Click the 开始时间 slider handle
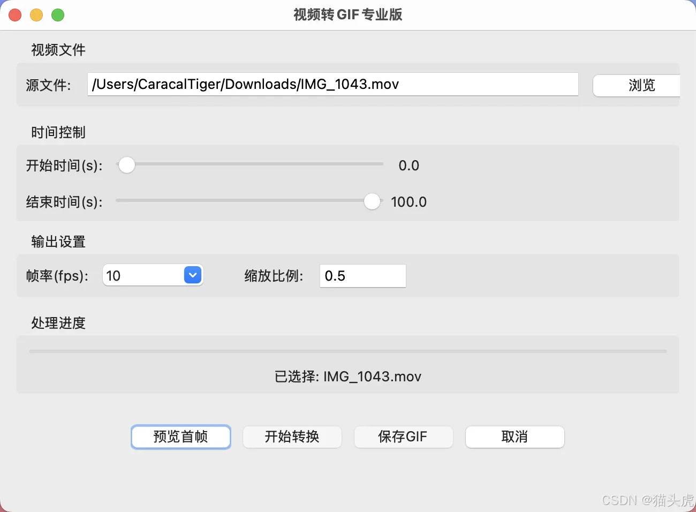696x512 pixels. click(127, 165)
